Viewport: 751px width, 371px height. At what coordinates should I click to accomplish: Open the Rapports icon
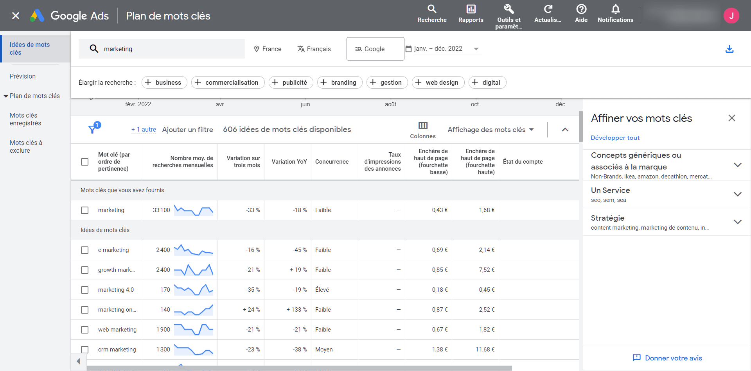pyautogui.click(x=471, y=9)
